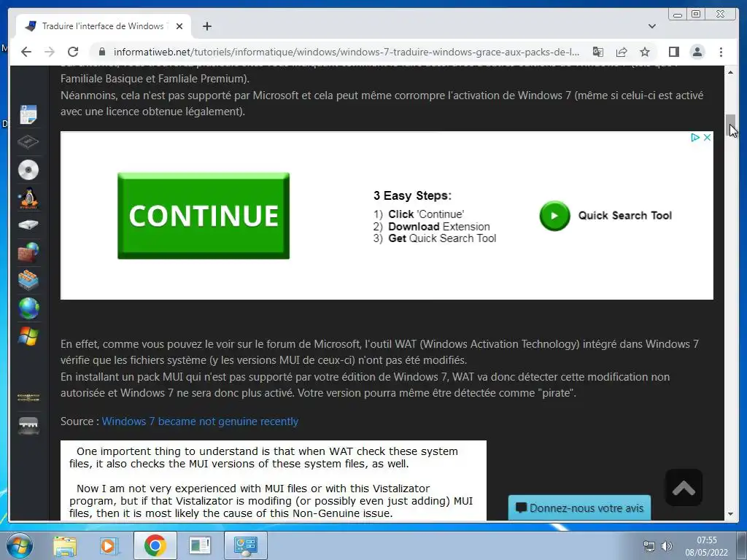Select the Windows flag icon in sidebar
Viewport: 747px width, 560px height.
coord(28,336)
